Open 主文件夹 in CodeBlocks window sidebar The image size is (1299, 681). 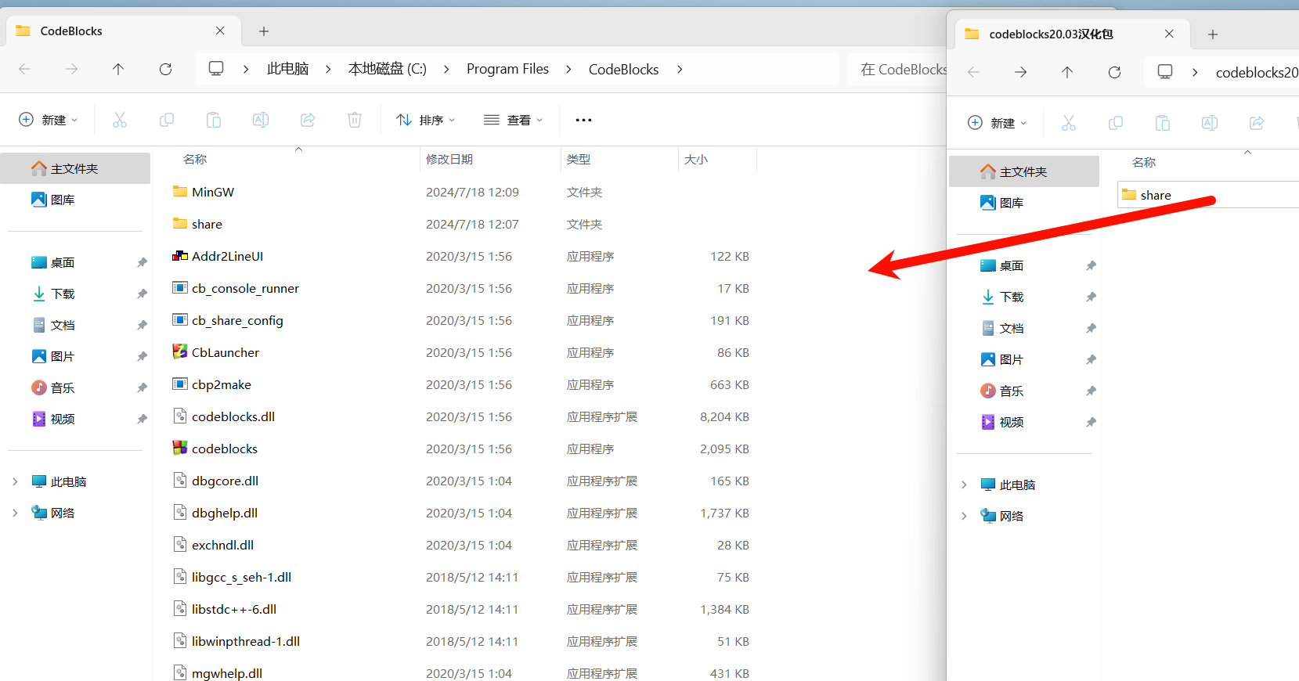coord(75,168)
